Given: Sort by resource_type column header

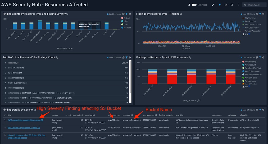Looking at the screenshot, I should tap(114, 115).
